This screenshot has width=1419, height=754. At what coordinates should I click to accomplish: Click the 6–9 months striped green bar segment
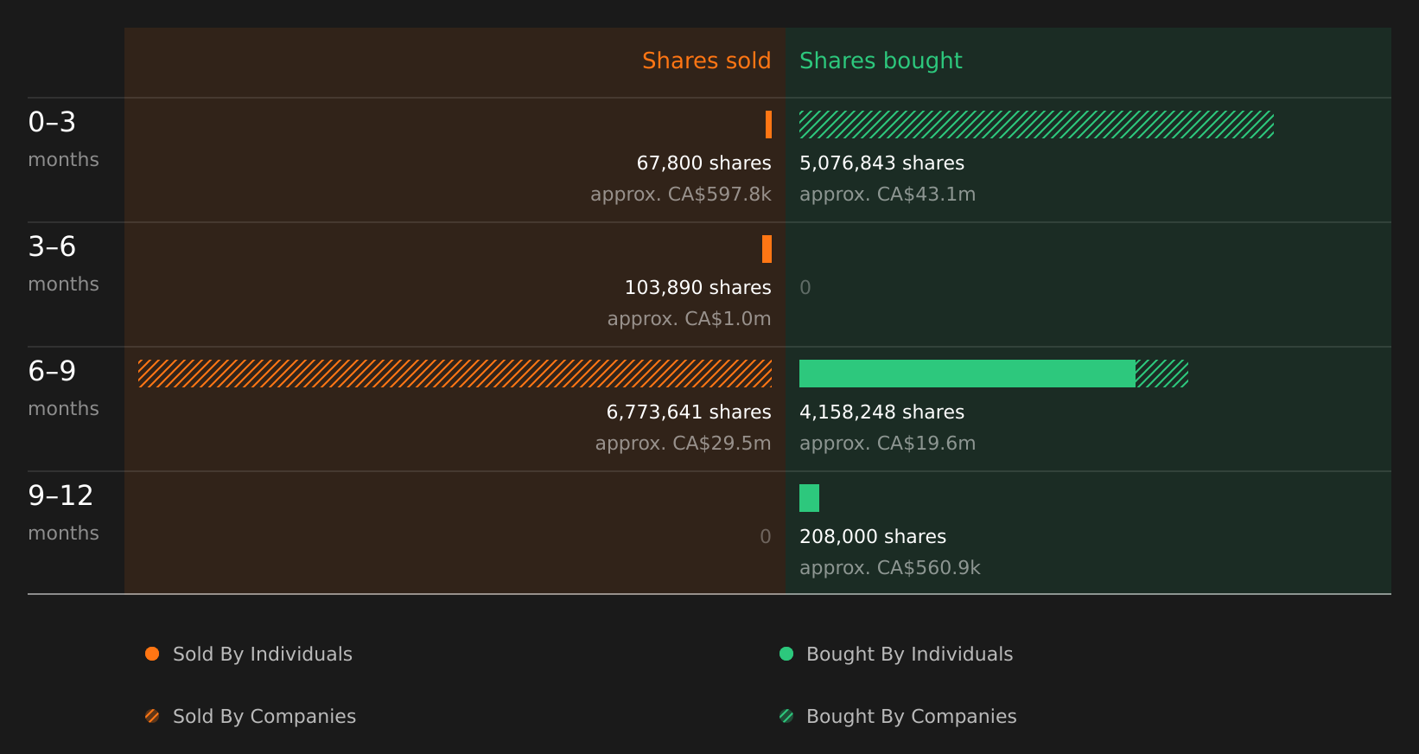click(x=1161, y=374)
